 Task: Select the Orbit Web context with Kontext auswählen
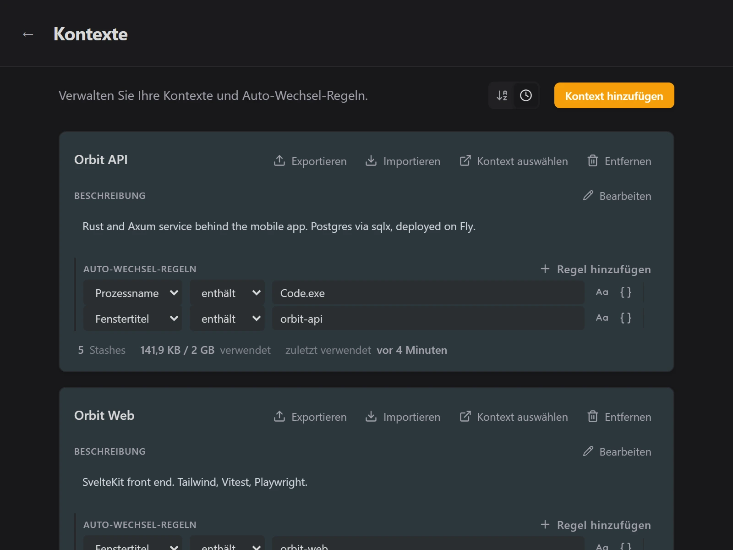tap(514, 417)
